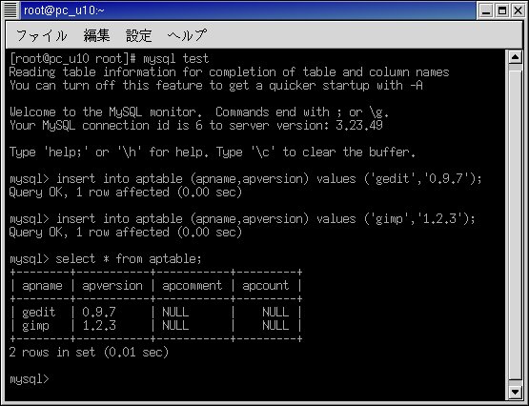The width and height of the screenshot is (529, 406).
Task: Click at the final mysql> prompt
Action: pos(30,379)
